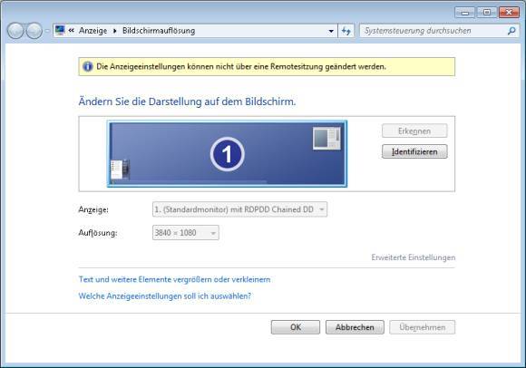Image resolution: width=526 pixels, height=368 pixels.
Task: Go to the Anzeige breadcrumb item
Action: 93,31
